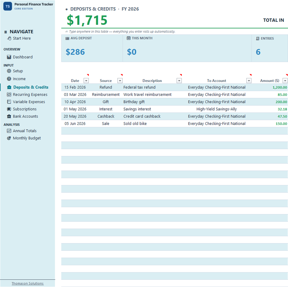
Task: Open the Date column filter dropdown
Action: pos(86,81)
